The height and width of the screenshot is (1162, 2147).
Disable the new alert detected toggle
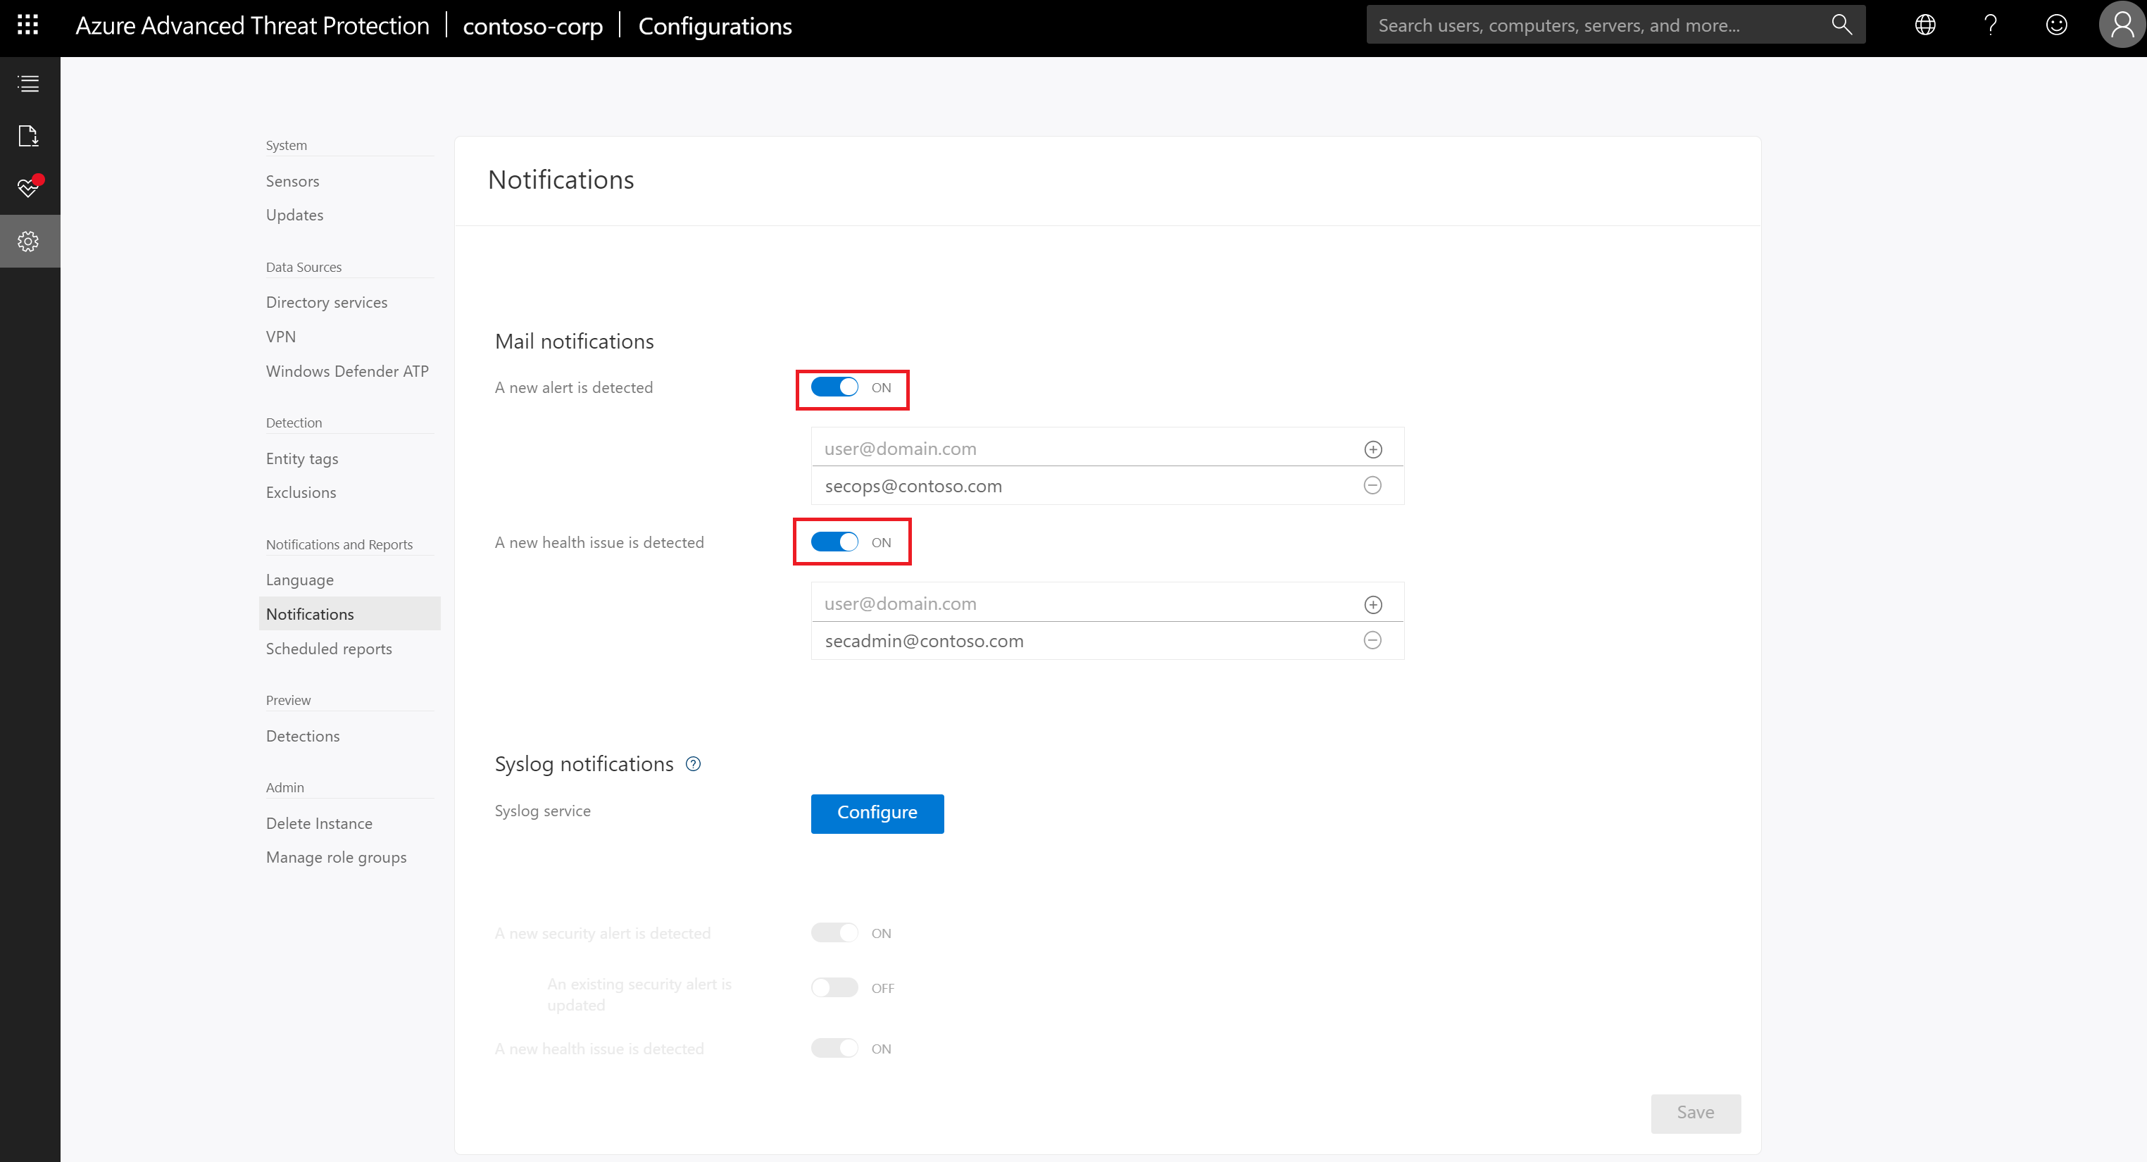coord(834,387)
